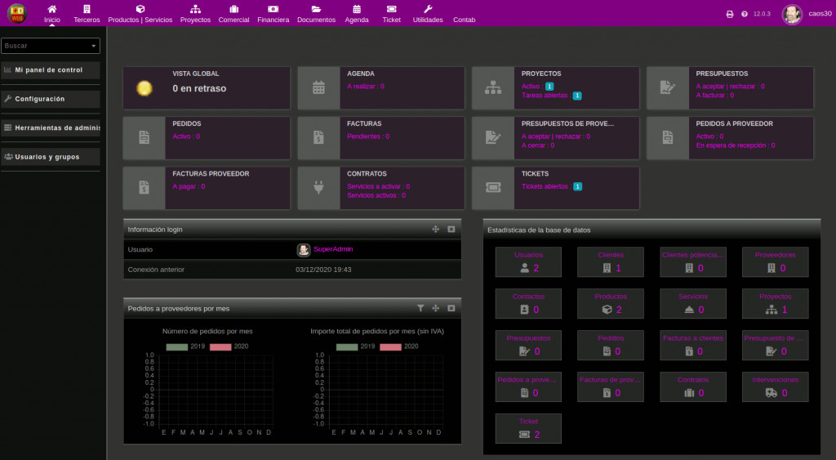Screen dimensions: 836x460
Task: Click the print icon in top bar
Action: pyautogui.click(x=730, y=14)
